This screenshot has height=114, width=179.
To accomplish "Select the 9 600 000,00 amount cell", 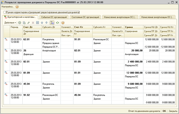I will click(x=133, y=84).
